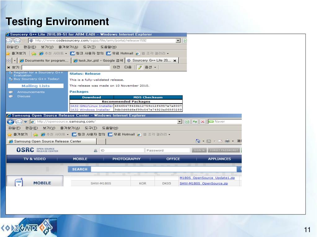Open address bar dropdown in Sourcery window
317x237 pixels.
(x=178, y=40)
